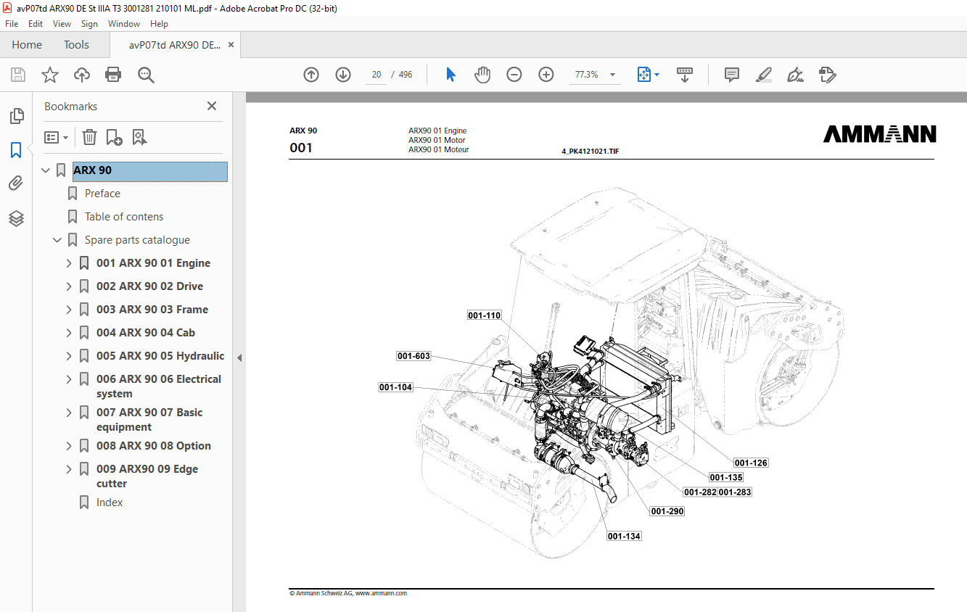
Task: Activate the selection arrow tool
Action: (x=450, y=75)
